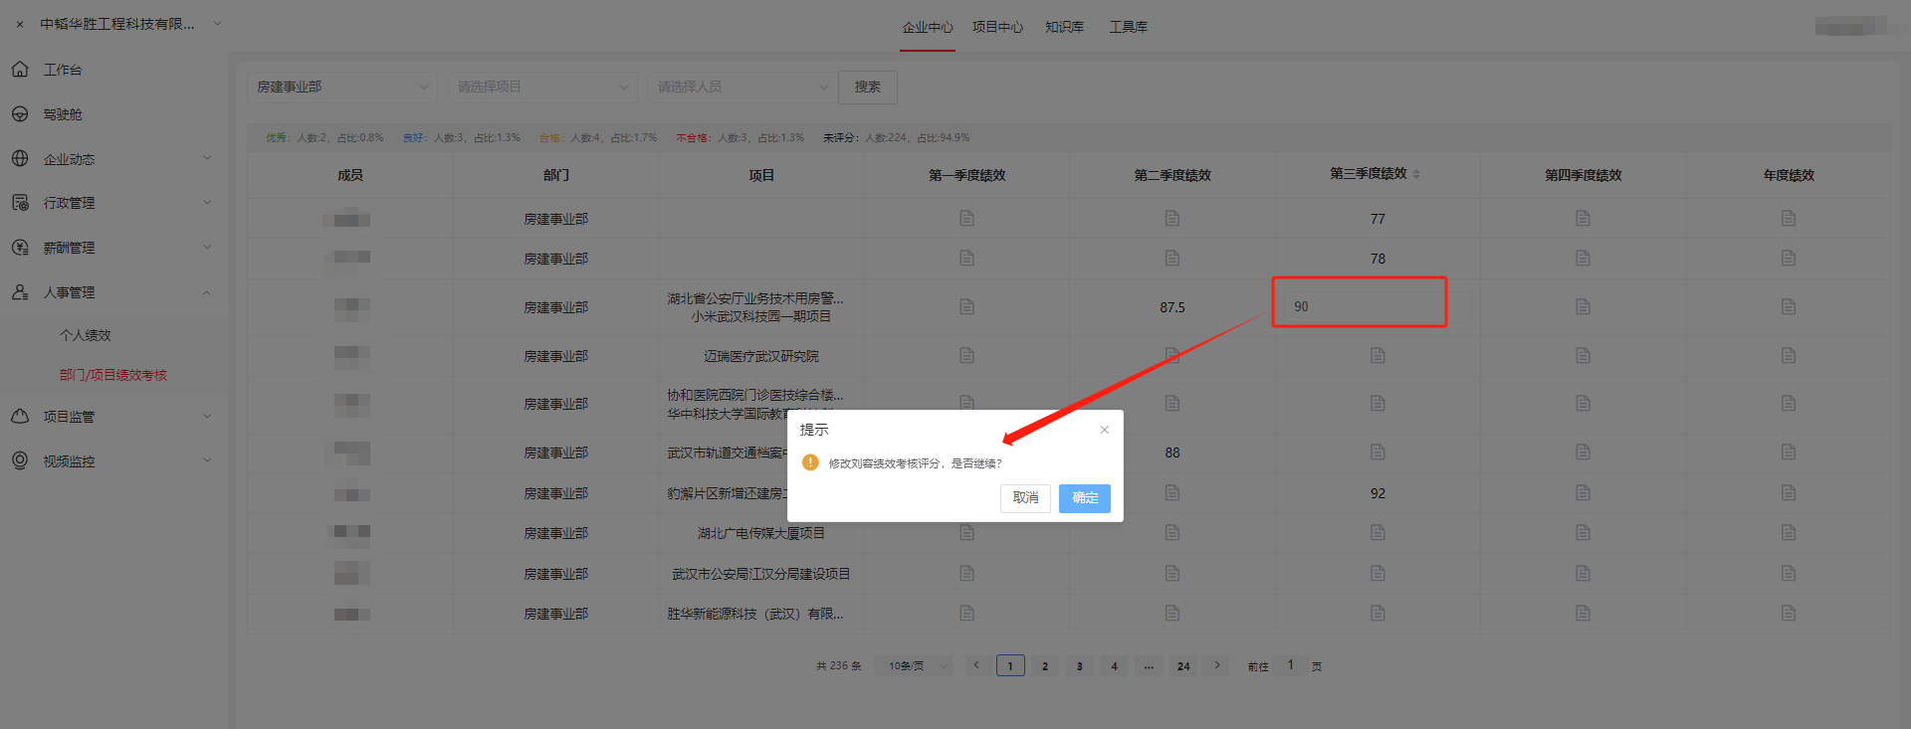Click 取消 in the 提示 dialog
This screenshot has width=1911, height=729.
1025,497
